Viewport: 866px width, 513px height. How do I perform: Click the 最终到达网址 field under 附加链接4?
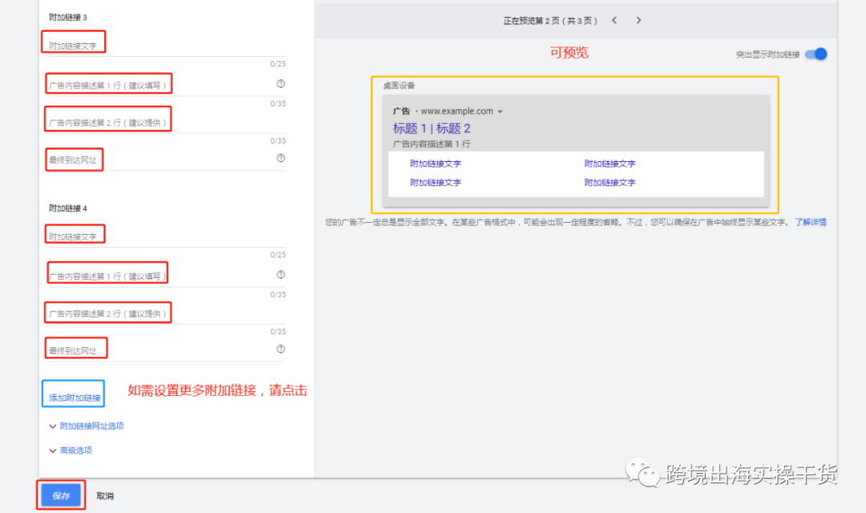click(75, 348)
